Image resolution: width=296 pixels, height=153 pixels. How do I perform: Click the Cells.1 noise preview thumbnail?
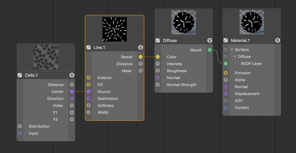tap(46, 57)
